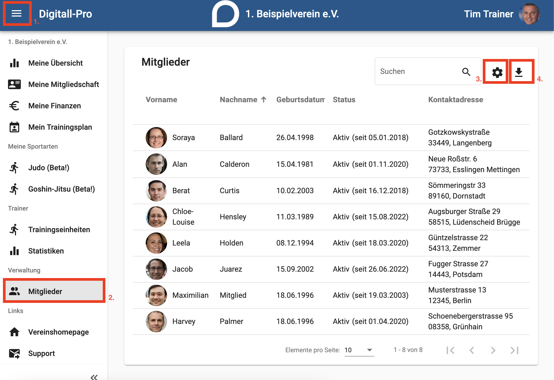Sort table by Nachname column header
The image size is (554, 380).
239,100
